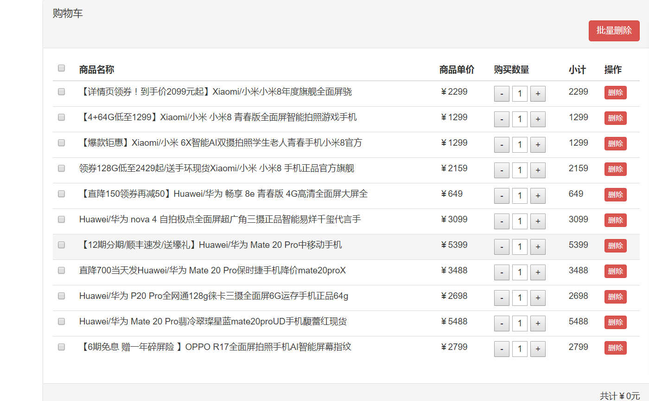Delete the ¥5399 Mate 20 Pro item

pos(615,246)
